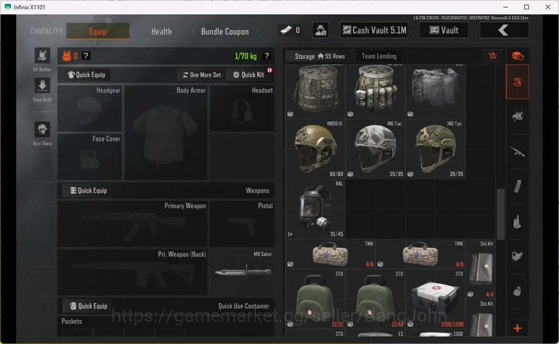Filter storage by gear backpack icon
This screenshot has height=344, width=559.
point(518,117)
